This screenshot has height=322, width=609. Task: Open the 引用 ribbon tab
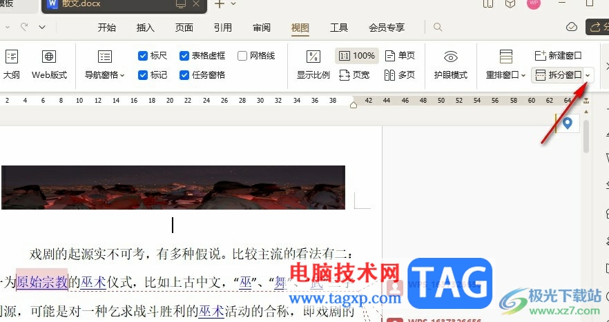coord(223,28)
